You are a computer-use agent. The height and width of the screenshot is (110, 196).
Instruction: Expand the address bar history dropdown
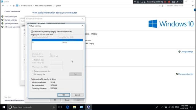[x=160, y=6]
